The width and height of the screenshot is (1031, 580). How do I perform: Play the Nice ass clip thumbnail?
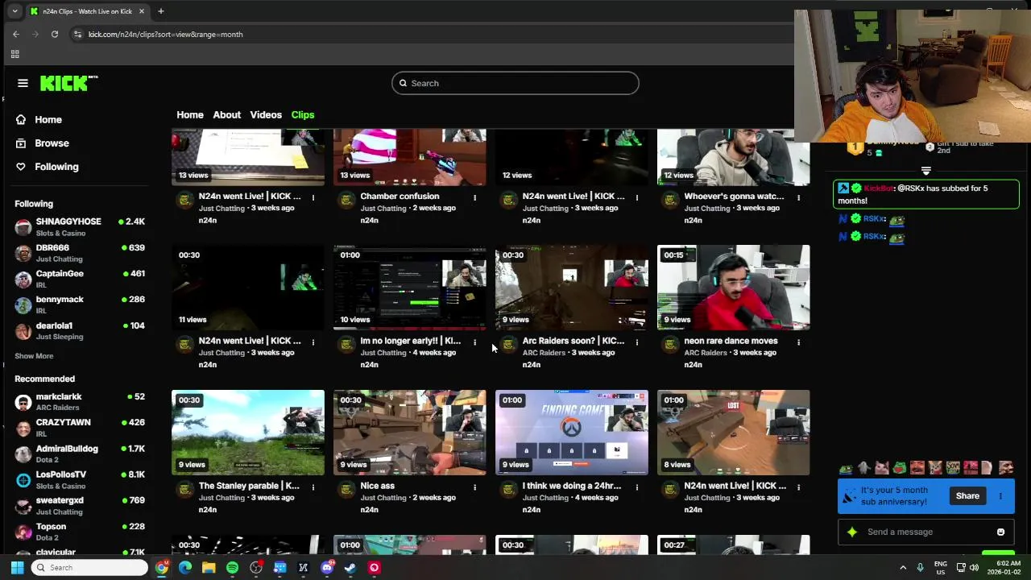click(x=410, y=433)
